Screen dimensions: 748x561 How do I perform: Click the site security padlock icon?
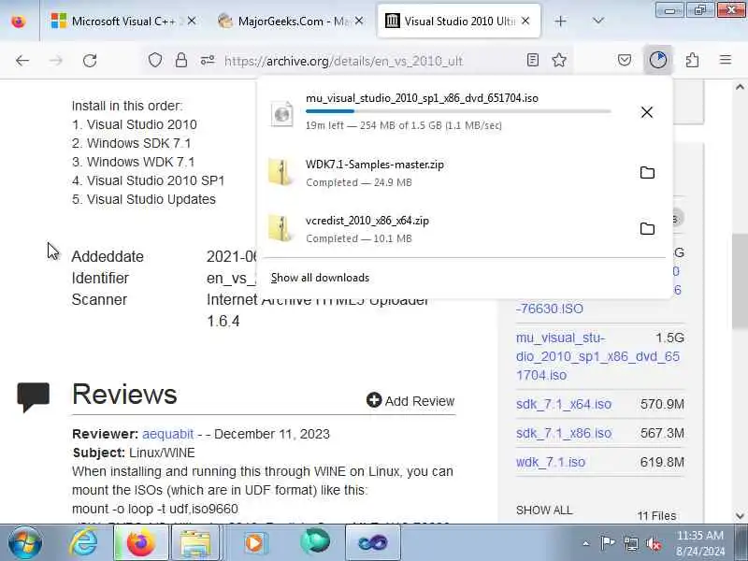[x=181, y=60]
